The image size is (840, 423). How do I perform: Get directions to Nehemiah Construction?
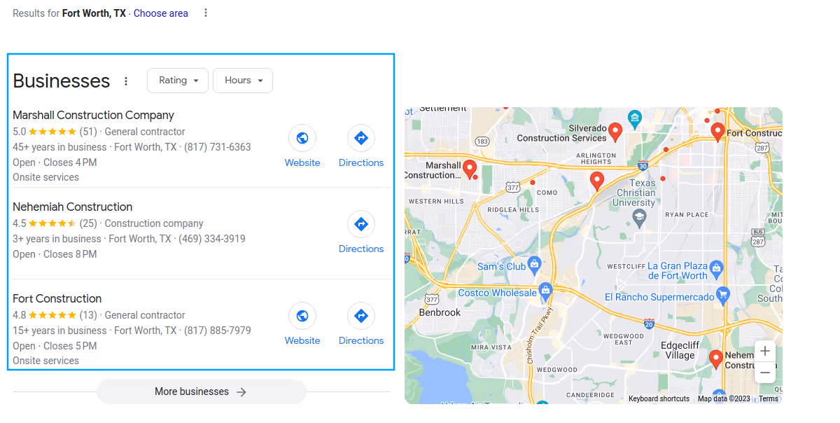pos(361,224)
